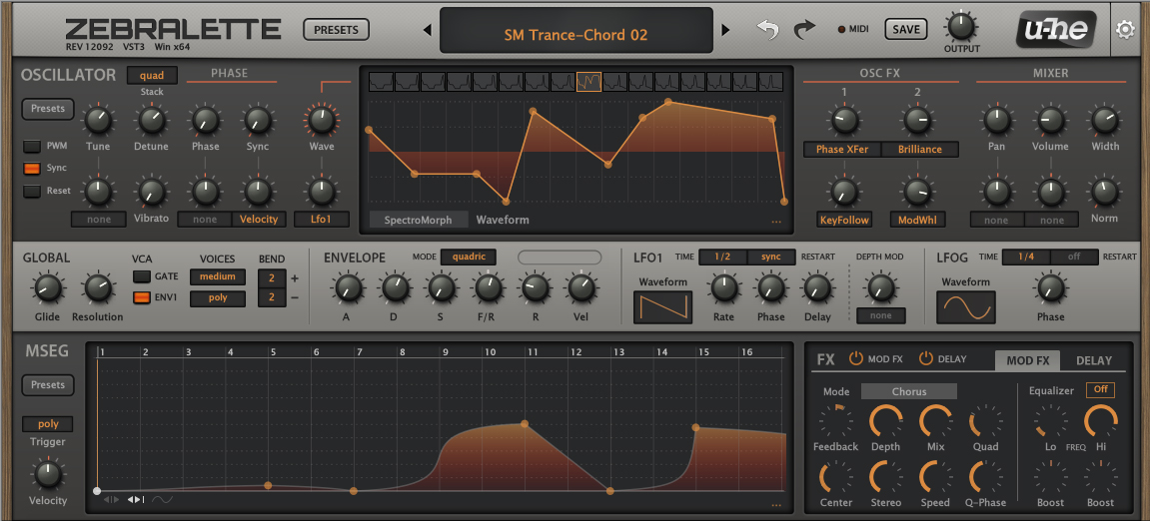
Task: Toggle the oscillator Sync switch
Action: coord(32,168)
